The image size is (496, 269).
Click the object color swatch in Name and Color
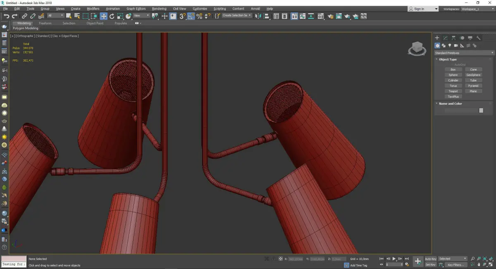point(481,110)
